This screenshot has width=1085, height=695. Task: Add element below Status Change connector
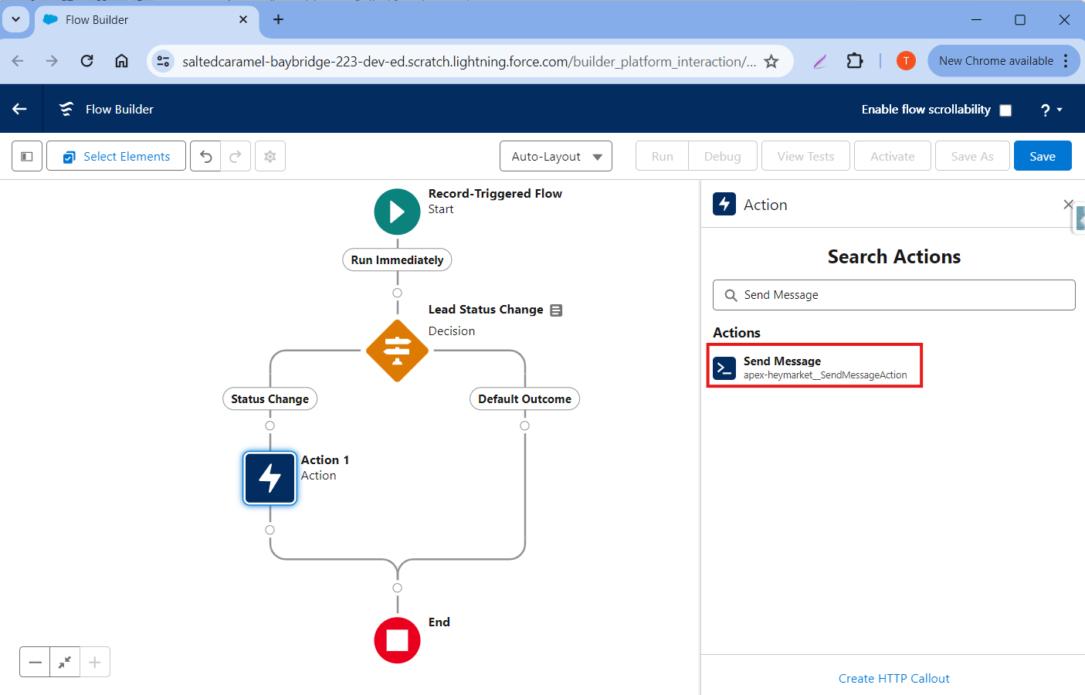[x=270, y=425]
